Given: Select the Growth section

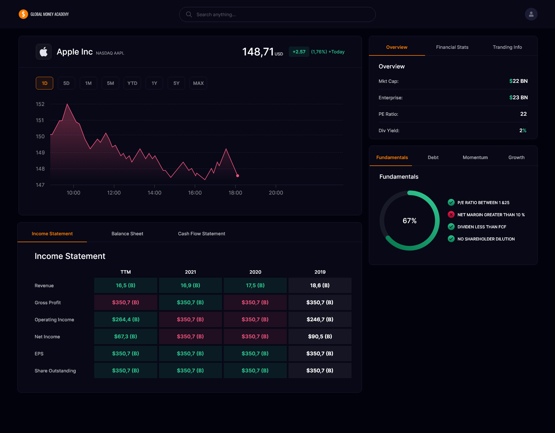Looking at the screenshot, I should (x=516, y=157).
